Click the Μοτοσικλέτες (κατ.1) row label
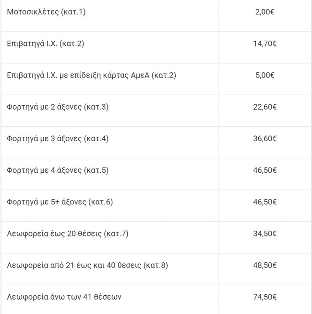The image size is (312, 314). (46, 12)
